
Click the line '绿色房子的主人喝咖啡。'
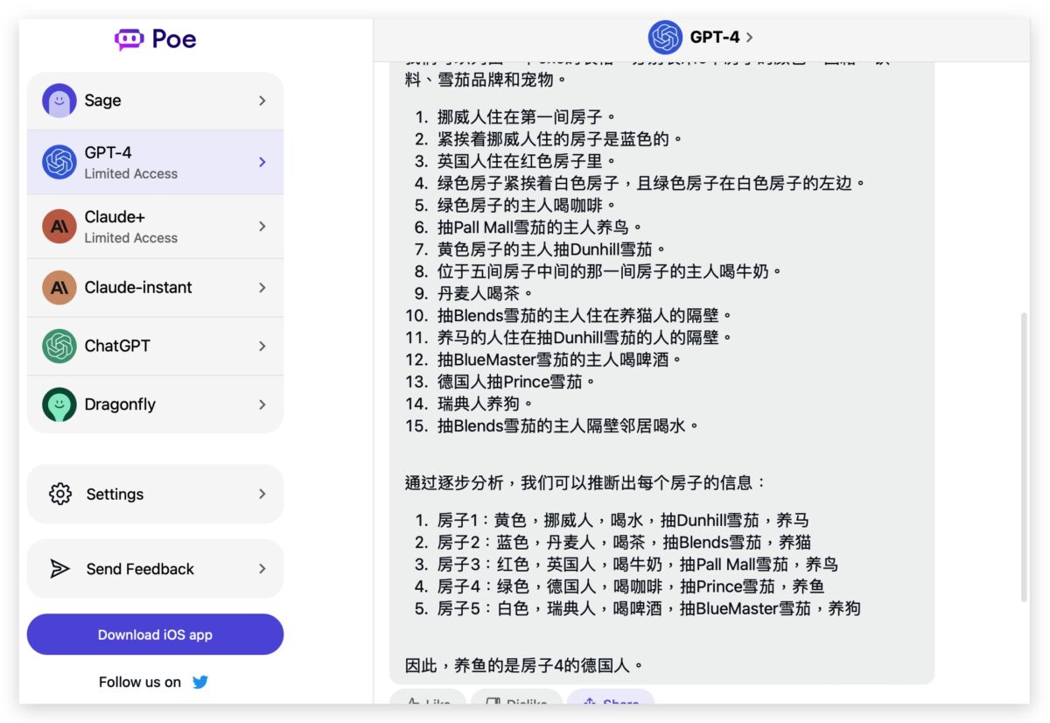(x=527, y=205)
